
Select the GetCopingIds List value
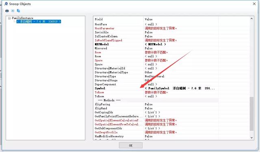(x=152, y=112)
